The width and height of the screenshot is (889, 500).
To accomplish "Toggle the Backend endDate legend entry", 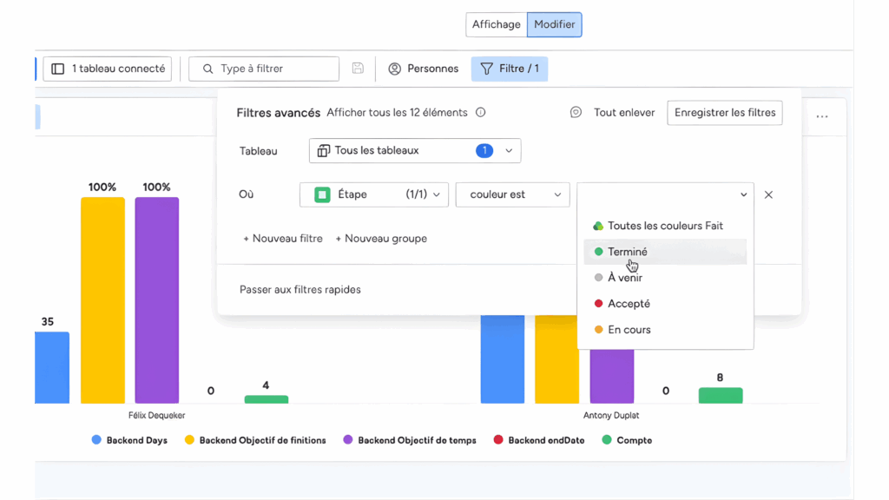I will coord(538,440).
